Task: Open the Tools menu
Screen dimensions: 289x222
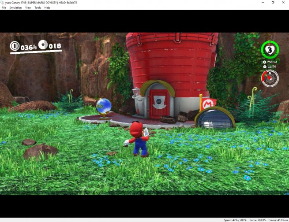Action: [x=38, y=8]
